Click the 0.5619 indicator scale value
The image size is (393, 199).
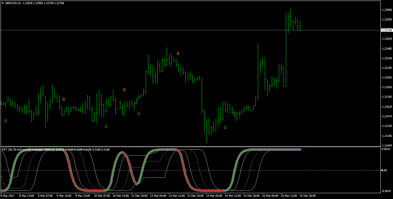point(386,149)
